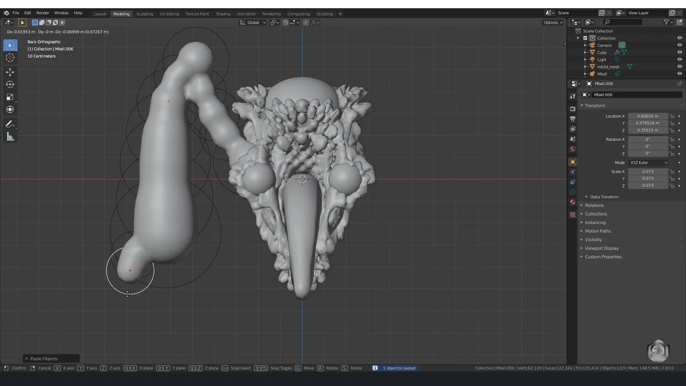Create new collection in outliner header
This screenshot has width=686, height=386.
click(x=679, y=22)
